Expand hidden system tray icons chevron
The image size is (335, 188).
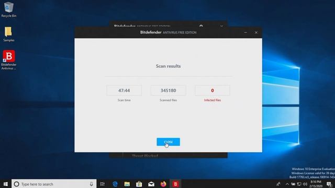287,184
